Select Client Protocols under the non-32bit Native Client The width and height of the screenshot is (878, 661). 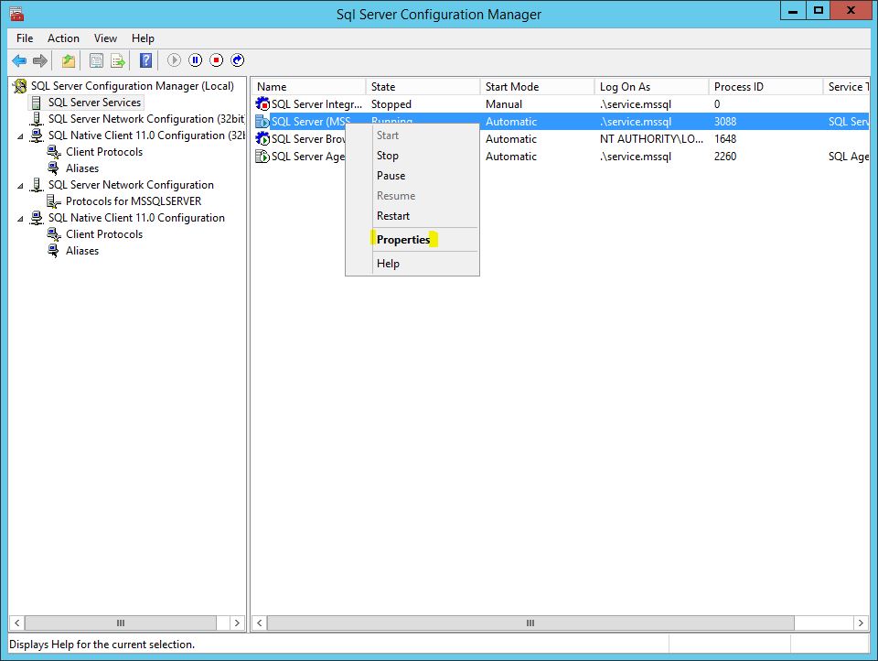[x=104, y=234]
